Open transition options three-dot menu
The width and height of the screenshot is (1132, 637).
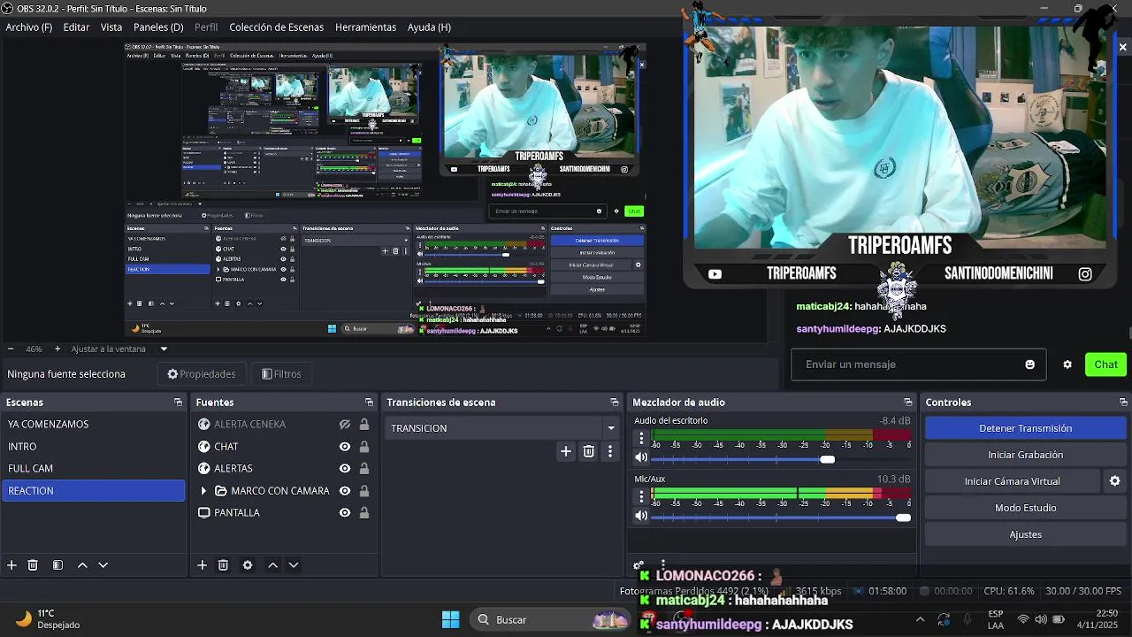pos(610,451)
